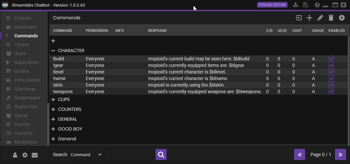This screenshot has width=350, height=164.
Task: Click the magnifier search button
Action: 161,154
